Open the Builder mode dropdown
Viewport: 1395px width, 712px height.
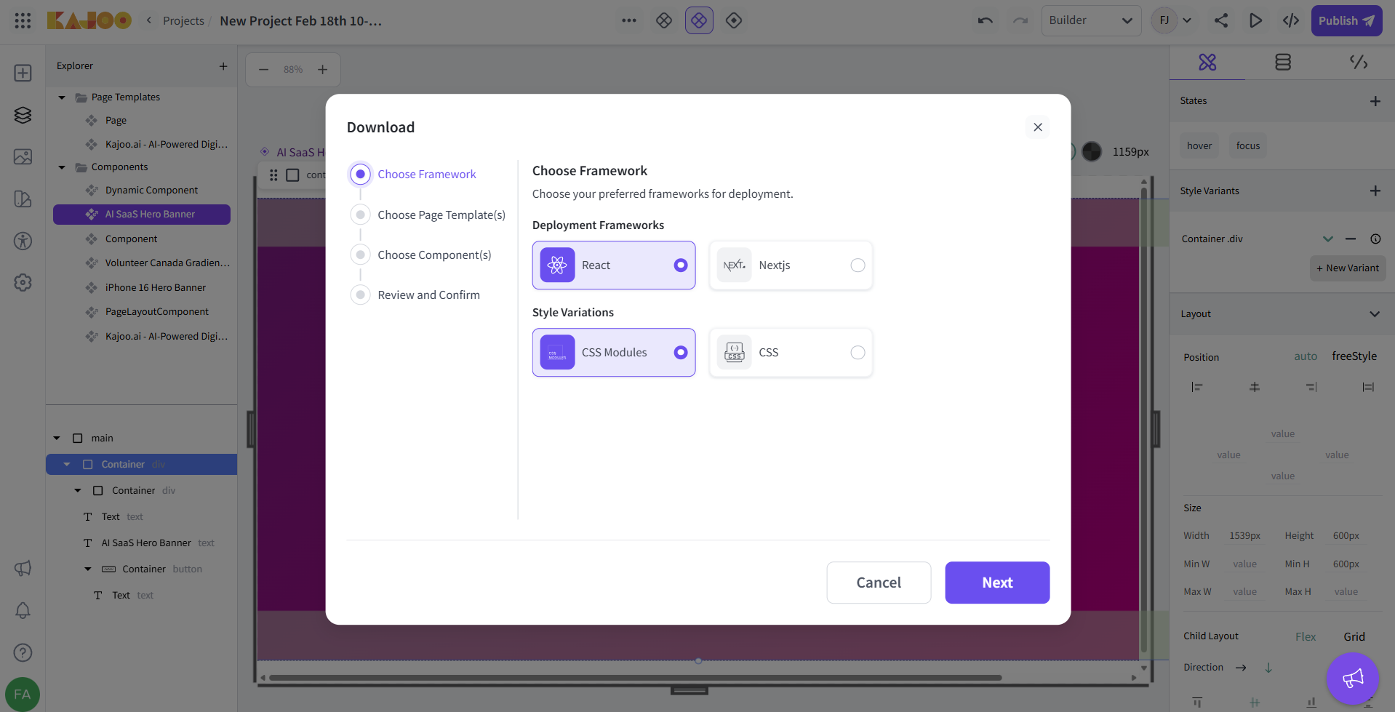click(x=1091, y=20)
